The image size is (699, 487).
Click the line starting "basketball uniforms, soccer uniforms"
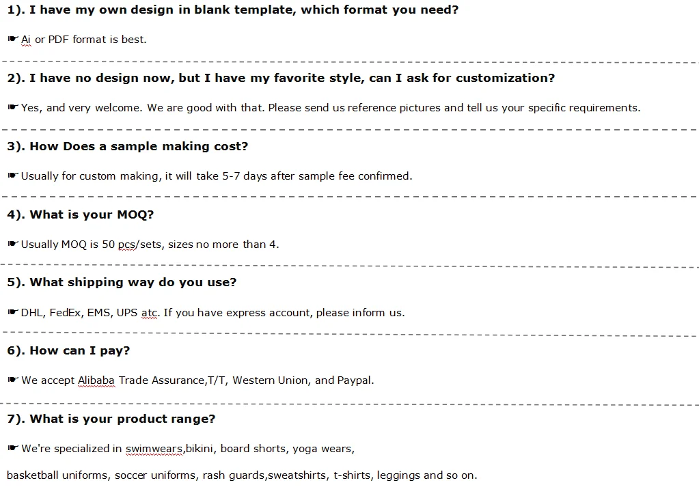pyautogui.click(x=242, y=475)
